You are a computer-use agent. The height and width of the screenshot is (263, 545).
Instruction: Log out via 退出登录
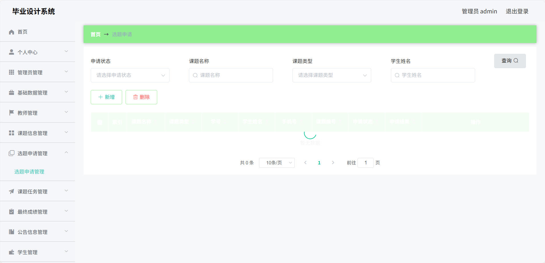click(517, 11)
